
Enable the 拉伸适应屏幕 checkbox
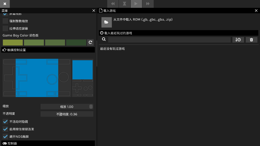[x=5, y=28]
